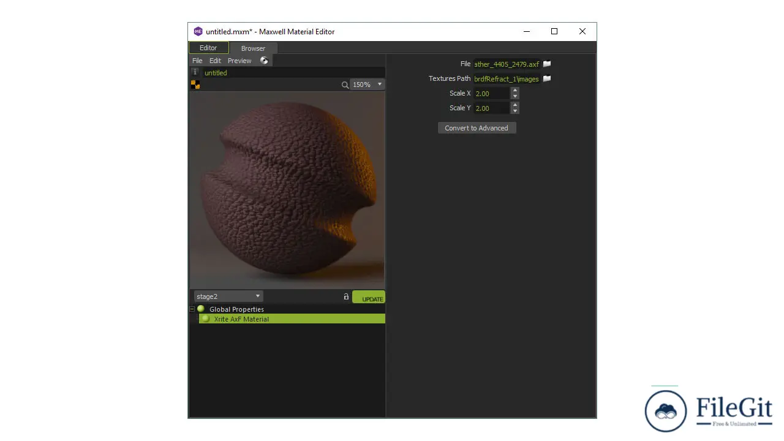Increase the Scale Y value
Viewport: 784px width, 441px height.
pos(515,105)
